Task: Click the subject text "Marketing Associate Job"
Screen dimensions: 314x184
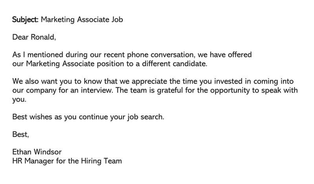Action: [x=82, y=20]
